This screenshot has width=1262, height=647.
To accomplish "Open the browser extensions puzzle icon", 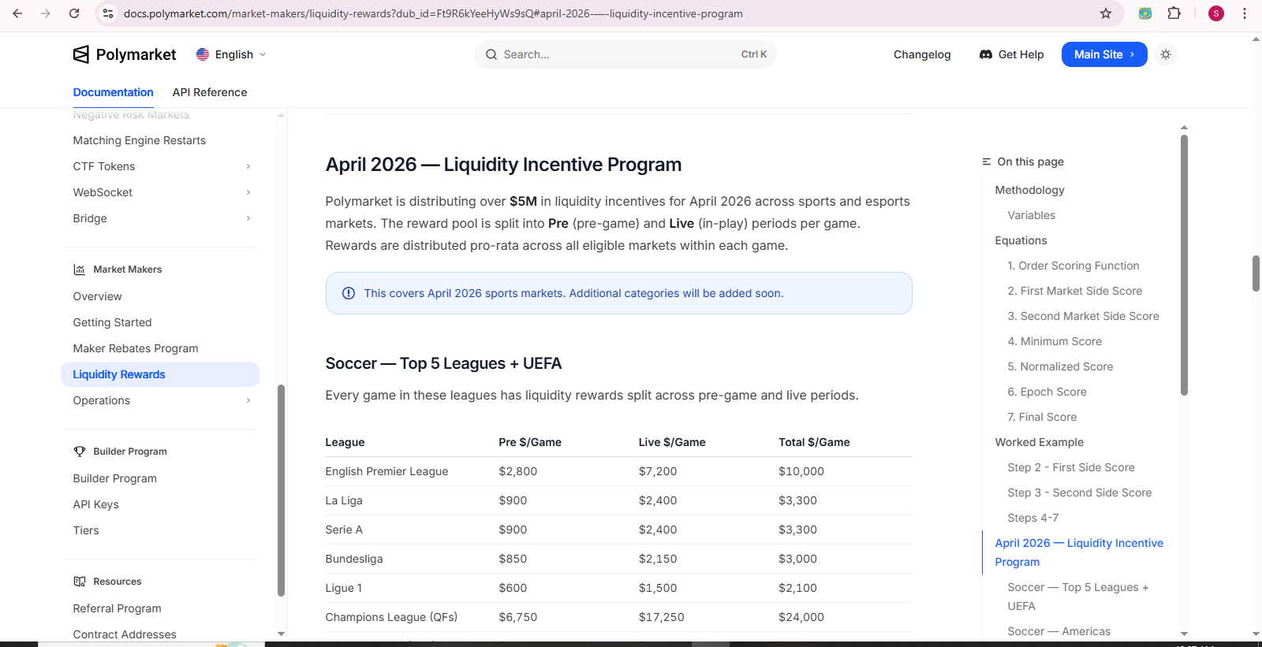I will 1174,13.
